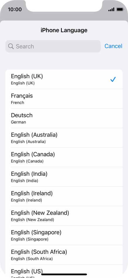The height and width of the screenshot is (278, 128).
Task: Tap the home indicator bar at bottom
Action: 64,274
